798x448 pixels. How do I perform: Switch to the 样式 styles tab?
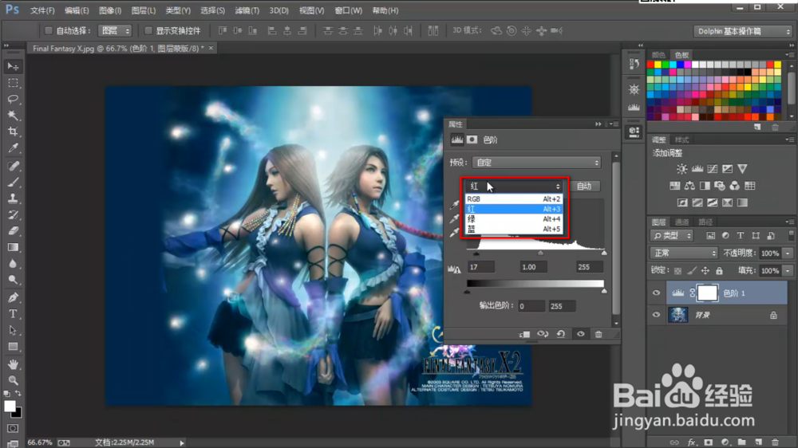[681, 140]
